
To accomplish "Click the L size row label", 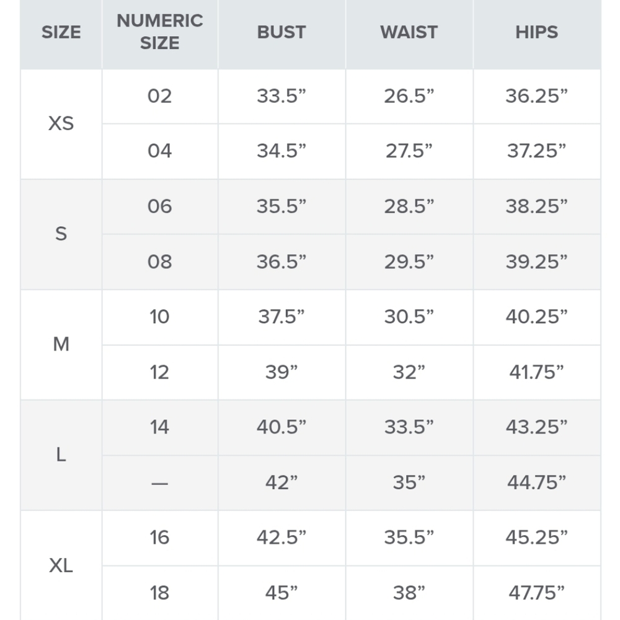I will [x=61, y=454].
